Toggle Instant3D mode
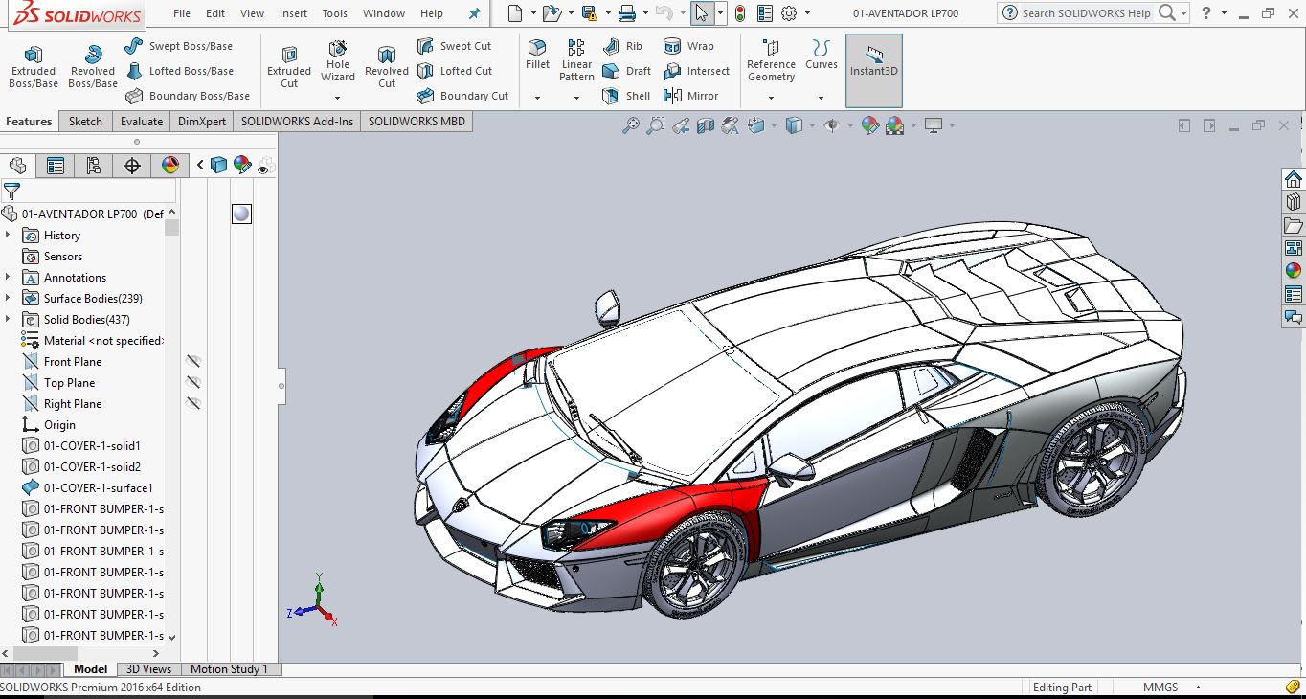 click(x=873, y=60)
